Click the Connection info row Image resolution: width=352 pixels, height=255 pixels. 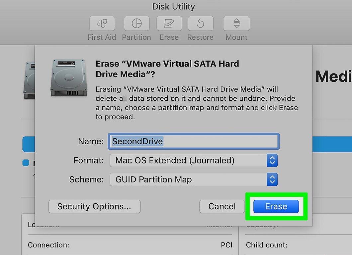tap(130, 245)
